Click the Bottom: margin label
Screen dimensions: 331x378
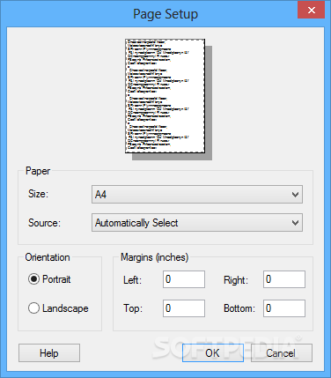(239, 308)
